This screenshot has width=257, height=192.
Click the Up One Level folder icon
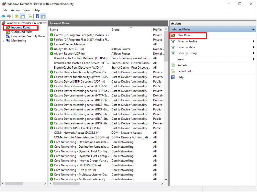pyautogui.click(x=17, y=16)
